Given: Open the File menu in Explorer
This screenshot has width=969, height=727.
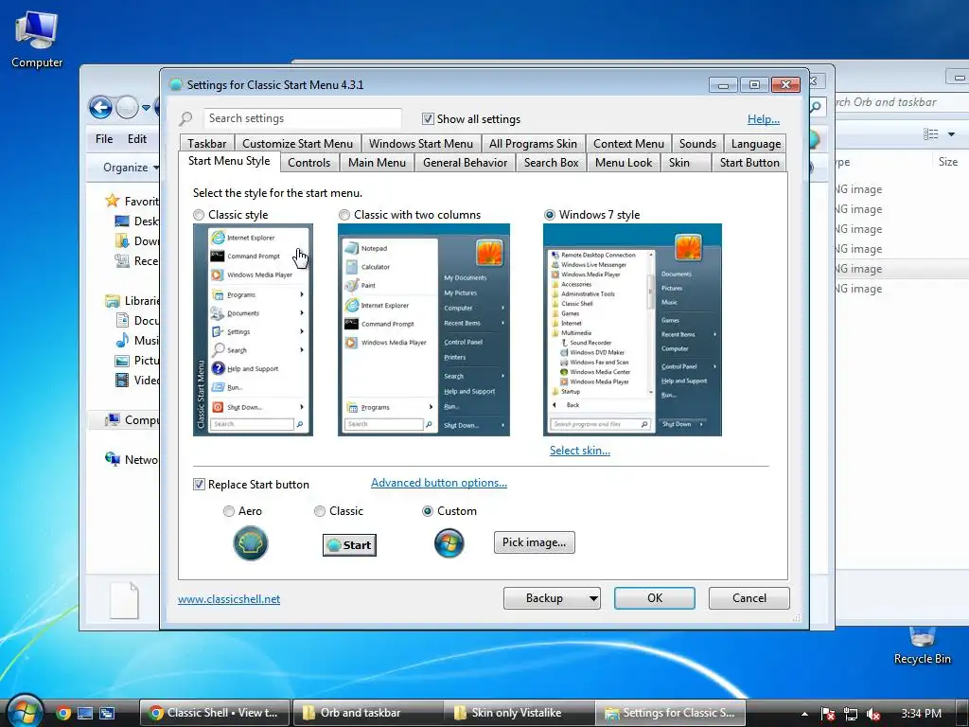Looking at the screenshot, I should click(104, 139).
